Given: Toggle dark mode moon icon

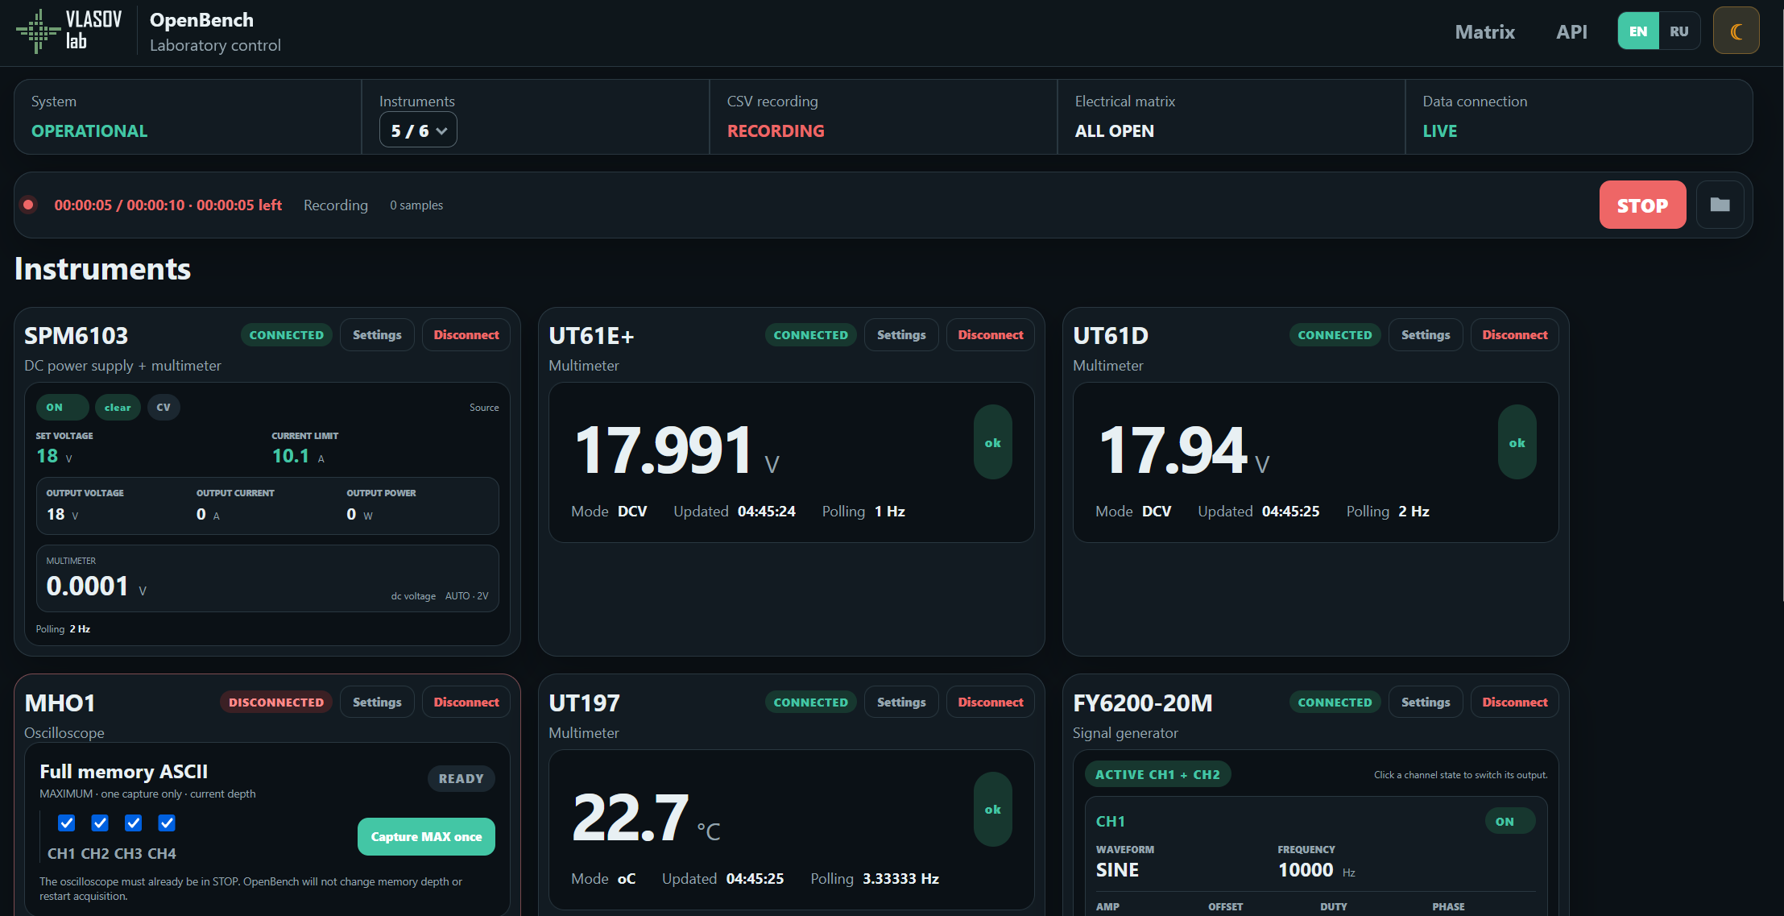Looking at the screenshot, I should (1736, 31).
